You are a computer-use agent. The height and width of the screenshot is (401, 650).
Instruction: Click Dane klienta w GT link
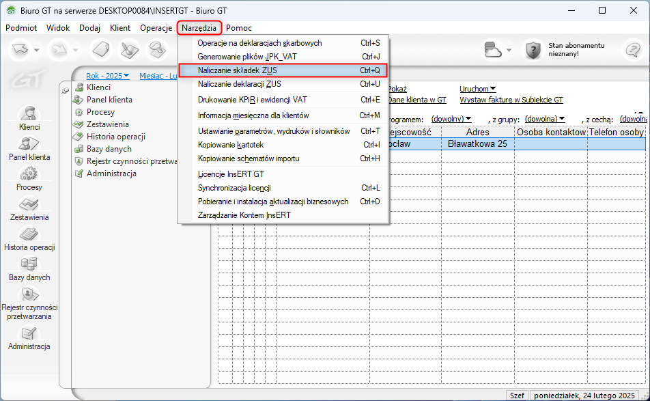coord(417,100)
